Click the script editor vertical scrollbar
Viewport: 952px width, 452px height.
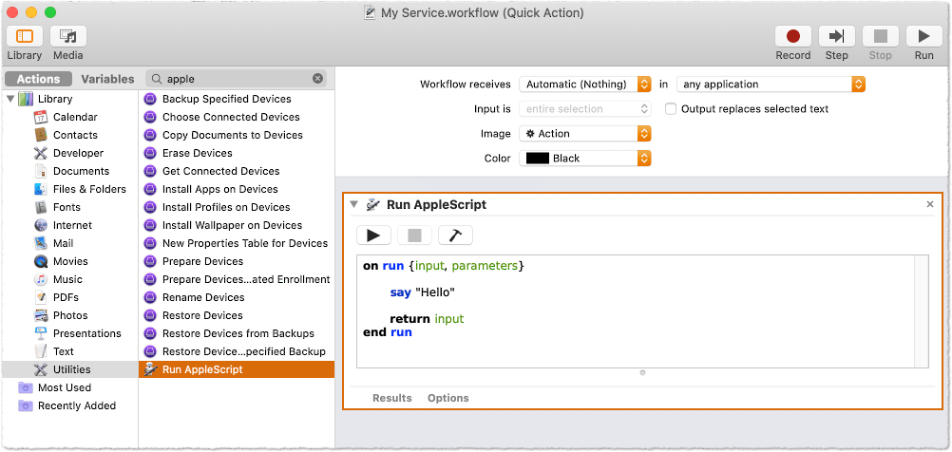(x=922, y=311)
